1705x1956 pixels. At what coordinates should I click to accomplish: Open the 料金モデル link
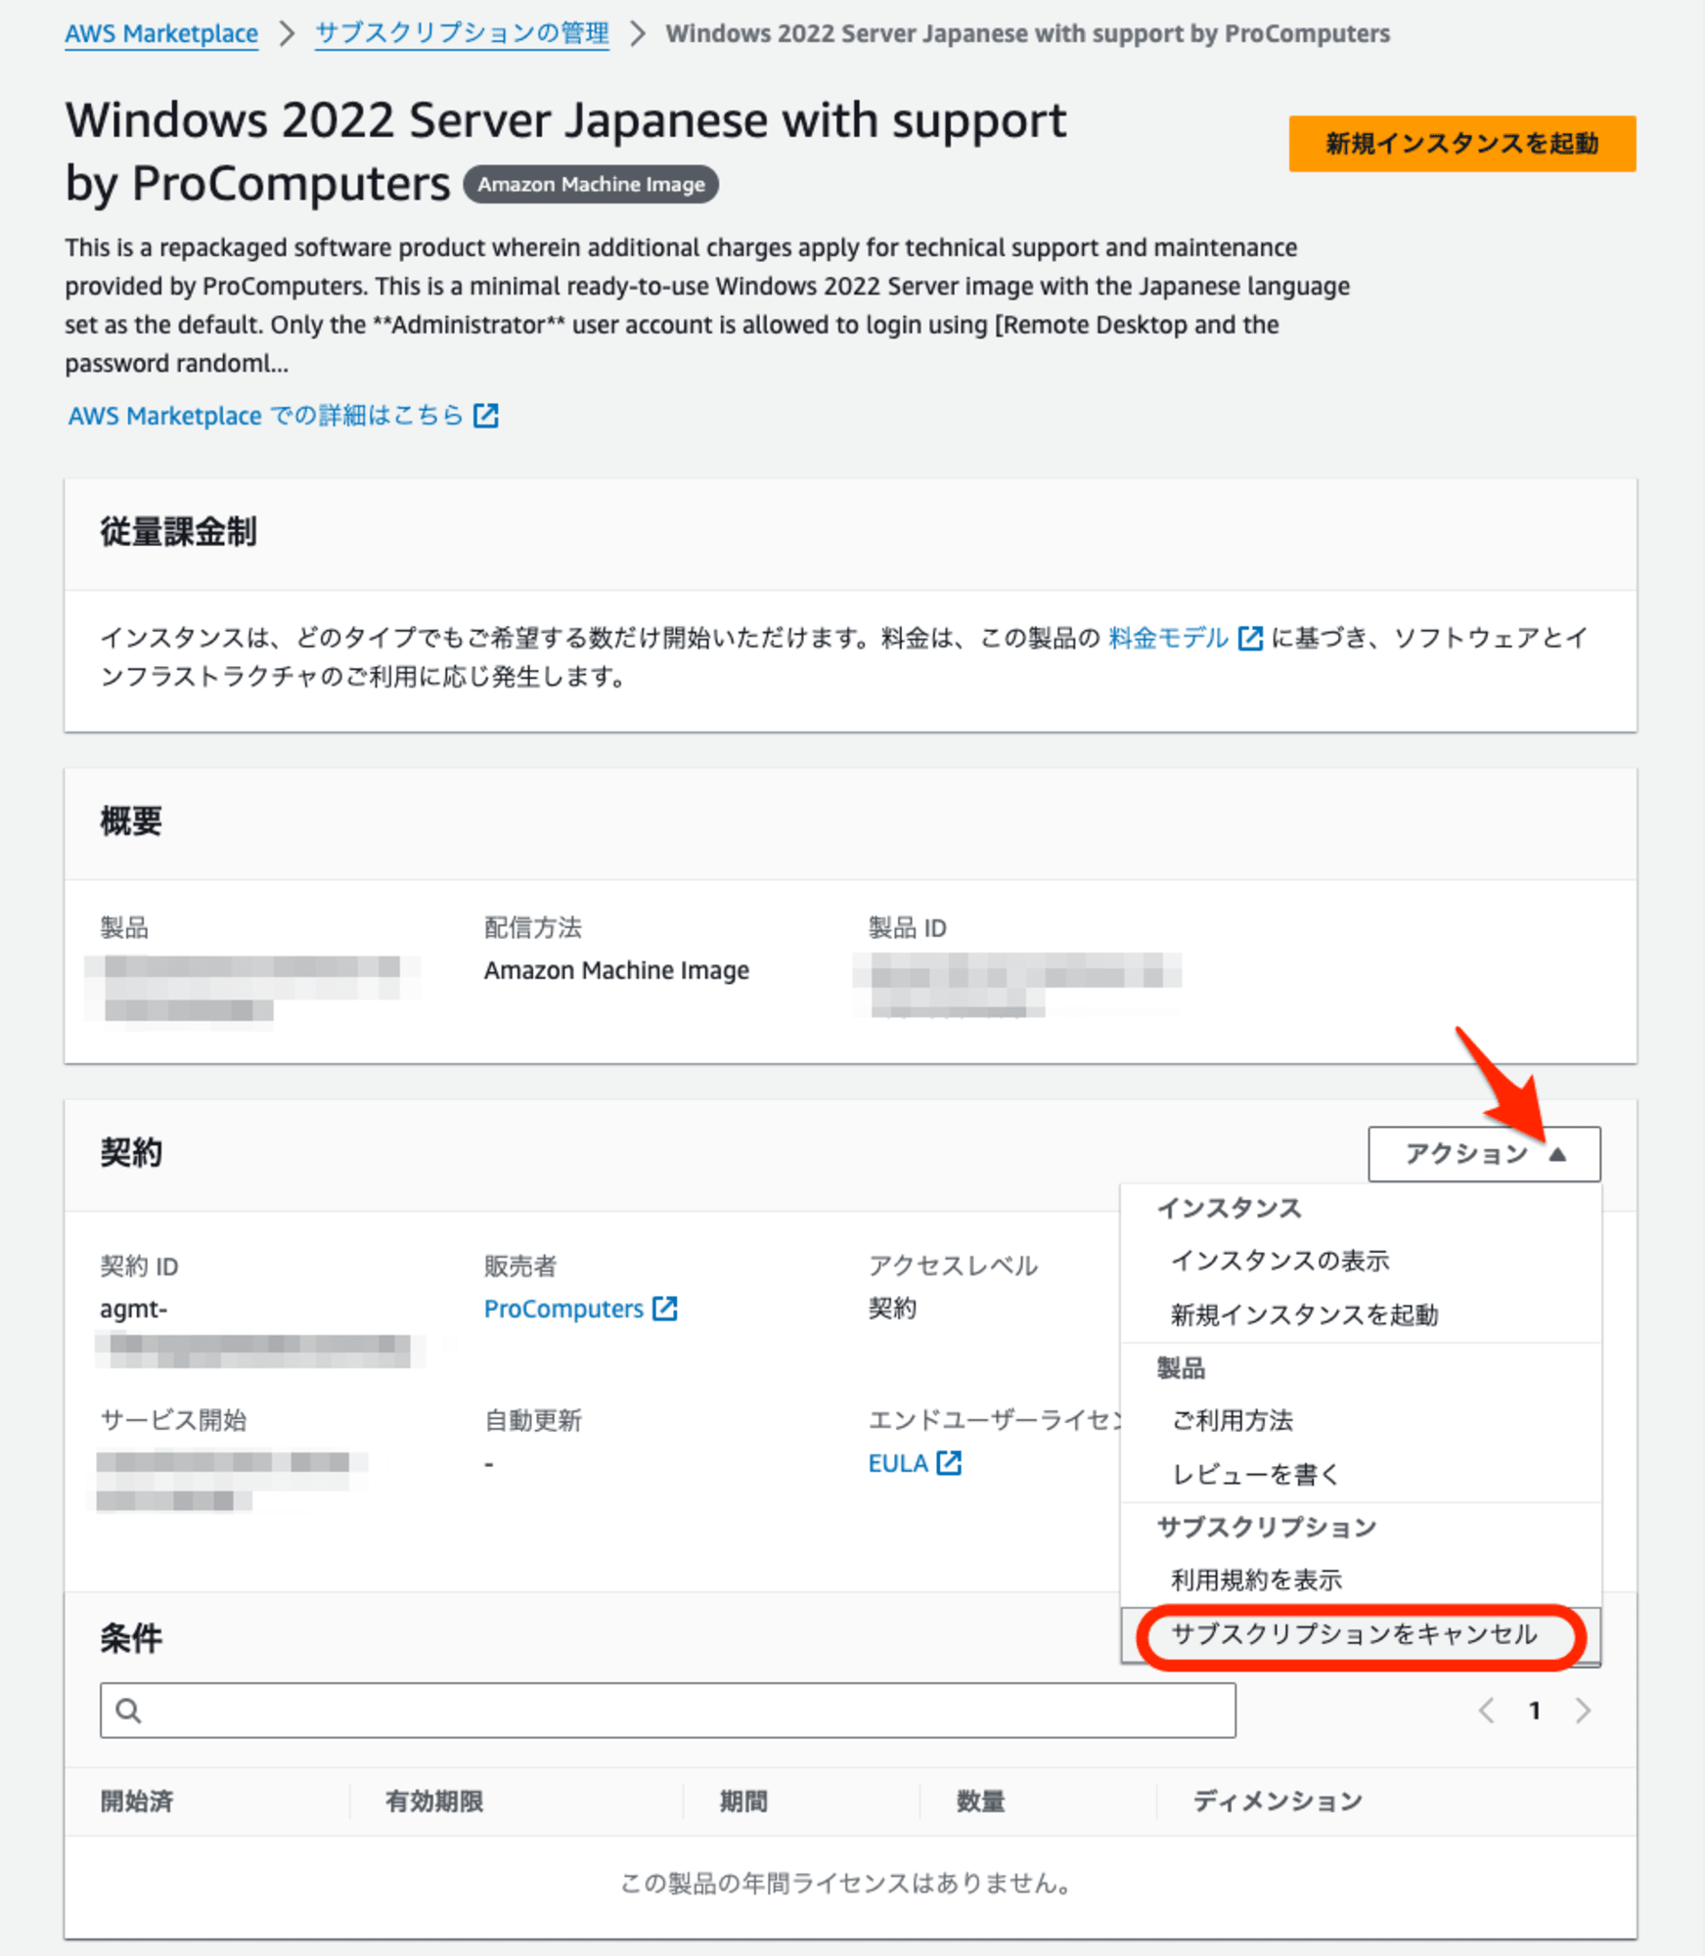tap(1168, 638)
